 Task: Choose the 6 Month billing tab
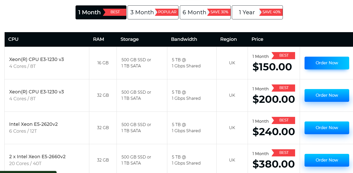[194, 12]
